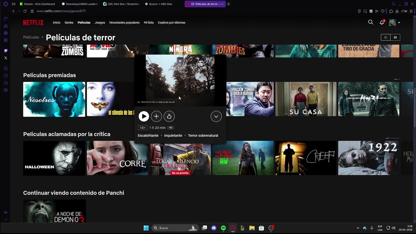The width and height of the screenshot is (416, 234).
Task: Open Spotify from taskbar
Action: [x=223, y=228]
